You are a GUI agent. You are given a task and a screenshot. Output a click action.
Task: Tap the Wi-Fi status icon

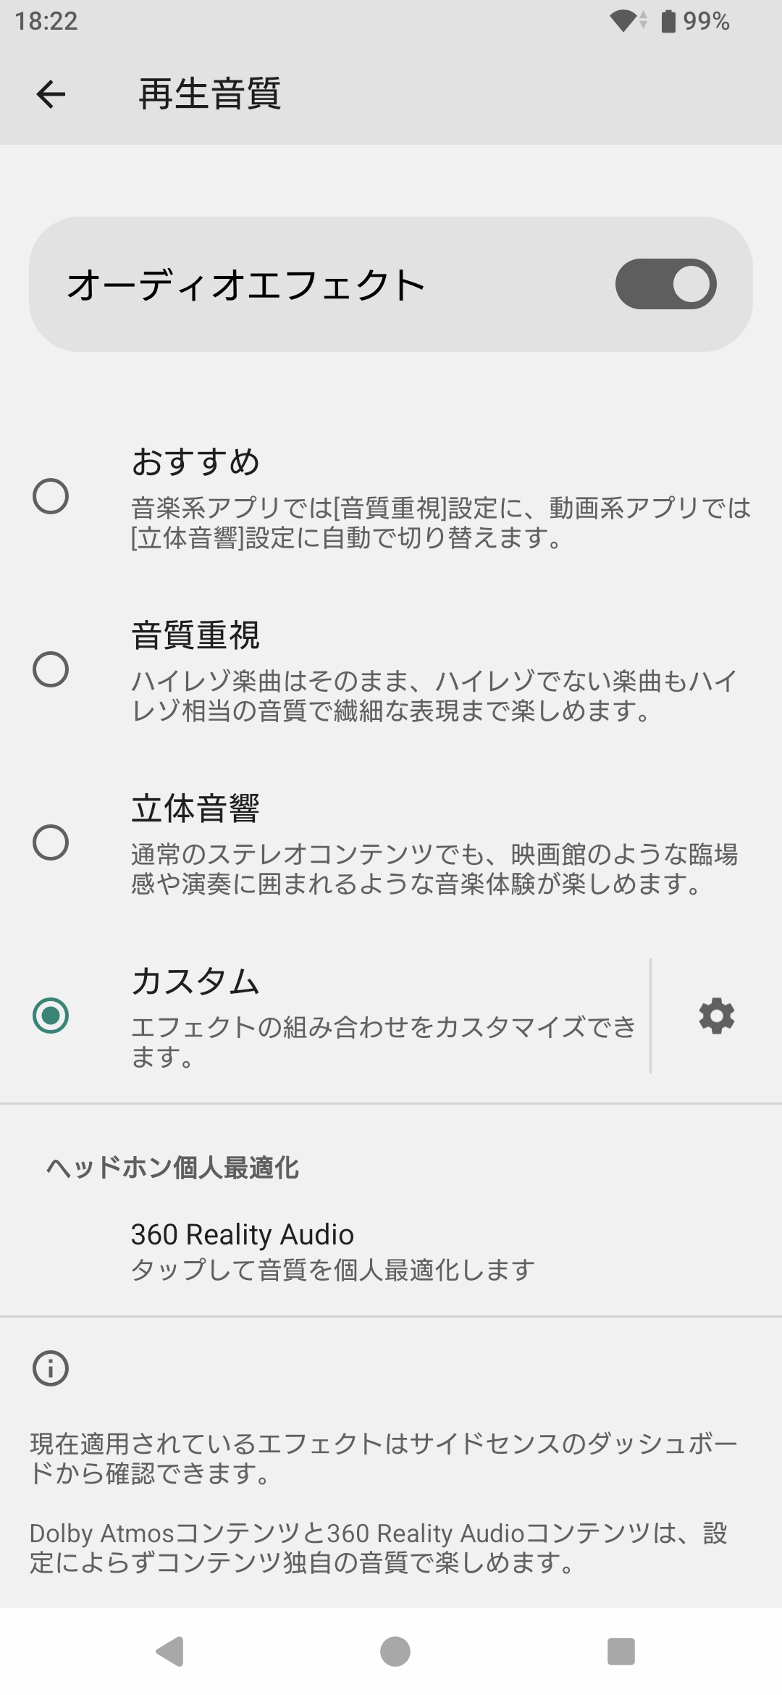coord(623,21)
